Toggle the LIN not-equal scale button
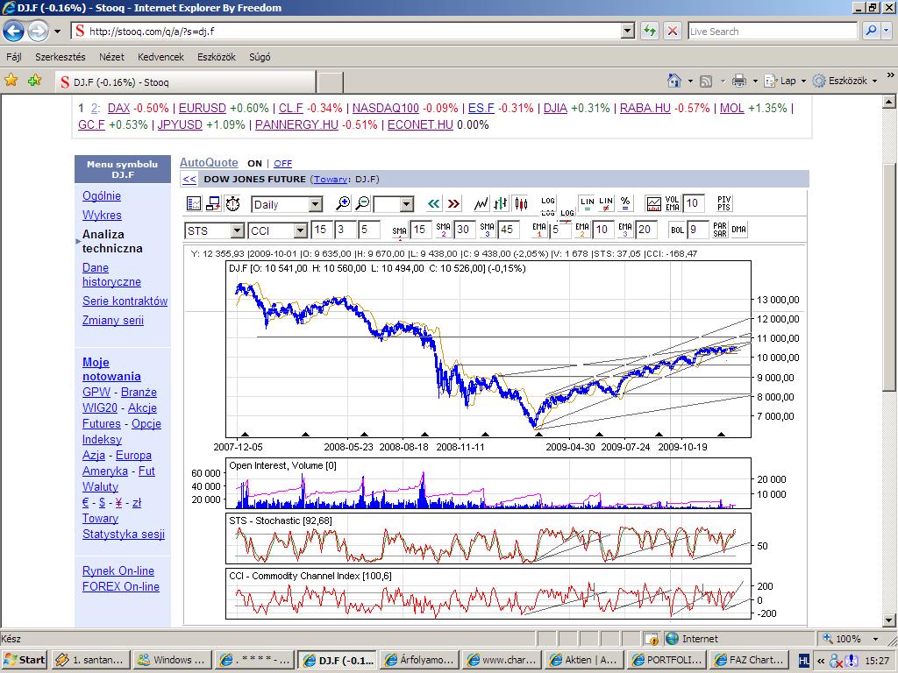The width and height of the screenshot is (898, 673). tap(606, 203)
